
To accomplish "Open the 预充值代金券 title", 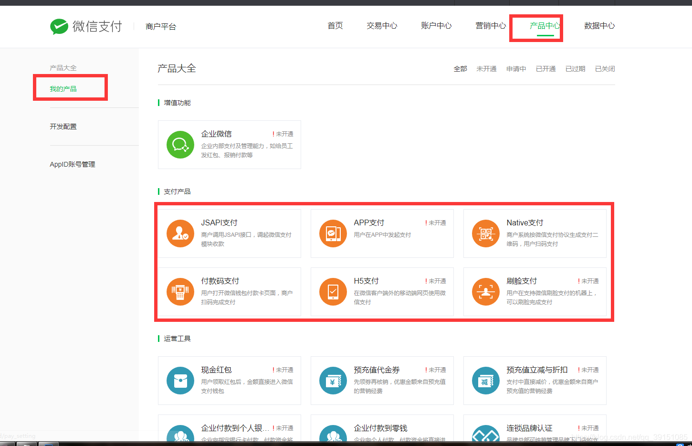I will point(377,370).
